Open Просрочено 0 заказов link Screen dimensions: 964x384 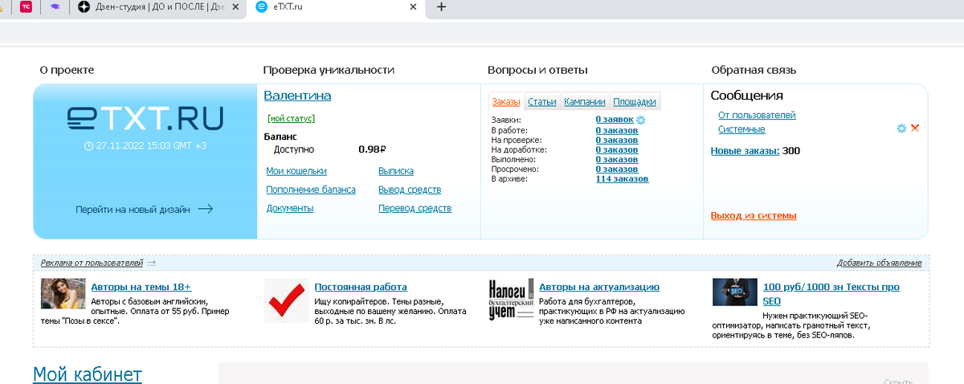[x=616, y=169]
